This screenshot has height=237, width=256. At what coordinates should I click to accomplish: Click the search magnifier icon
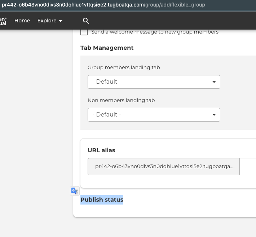tap(86, 21)
